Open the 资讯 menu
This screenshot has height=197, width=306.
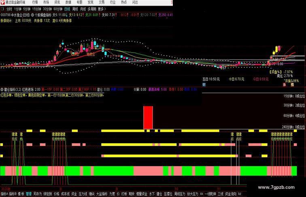[x=57, y=2]
